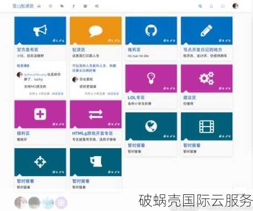The height and width of the screenshot is (211, 253).
Task: Click the poster avatar in the orange category's recent post
Action: point(75,79)
